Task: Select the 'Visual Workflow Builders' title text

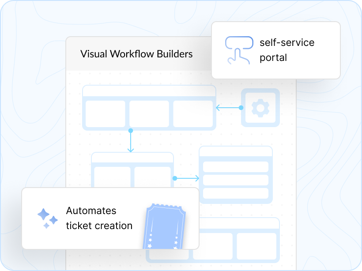Action: pyautogui.click(x=136, y=54)
